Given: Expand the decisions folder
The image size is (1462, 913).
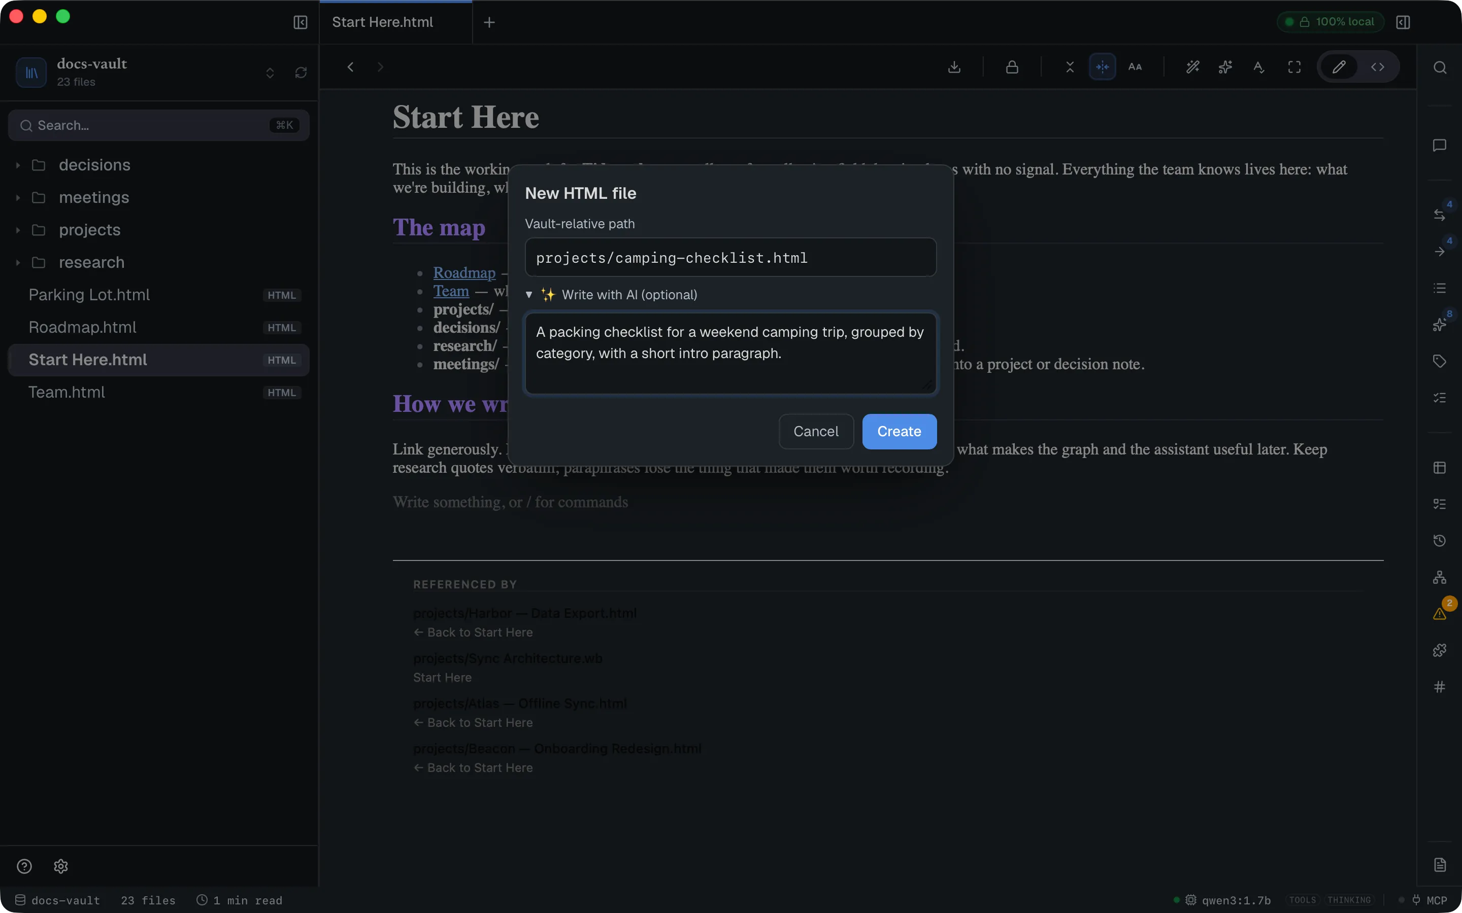Looking at the screenshot, I should (158, 165).
